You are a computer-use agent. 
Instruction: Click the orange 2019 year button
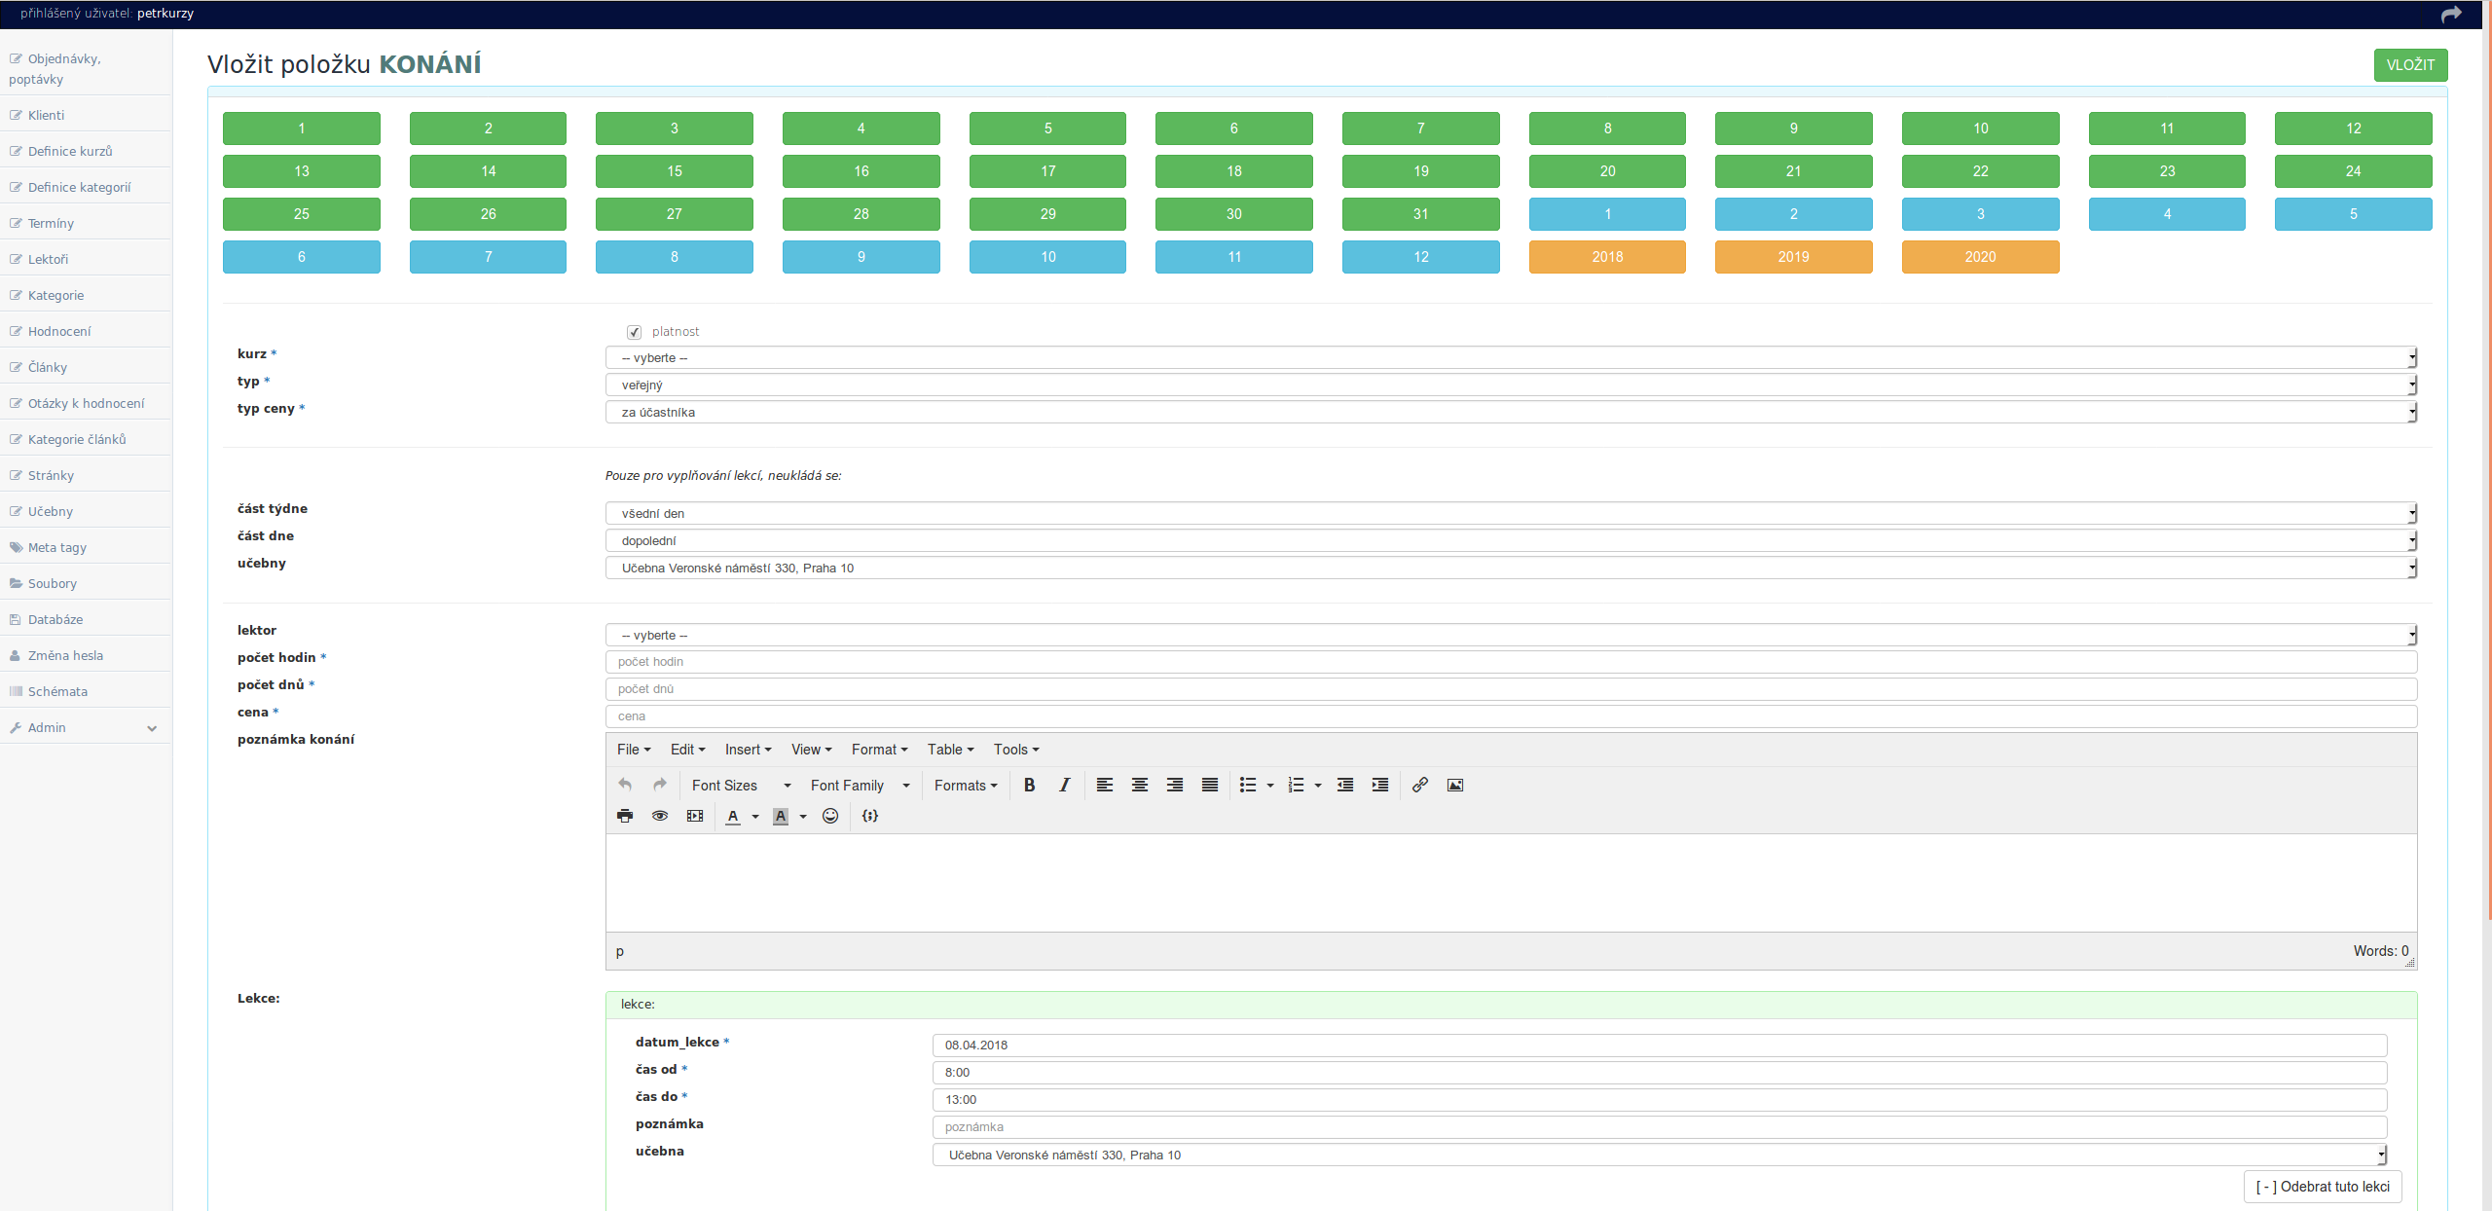pos(1793,257)
